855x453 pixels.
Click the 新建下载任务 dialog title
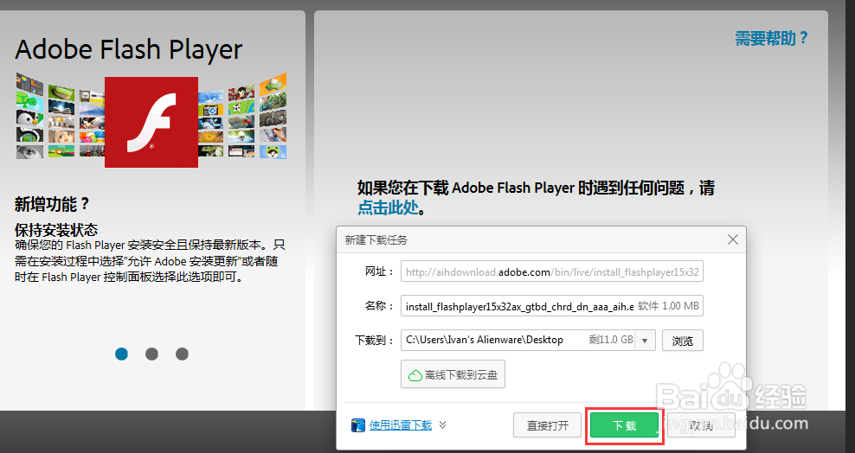(x=376, y=240)
